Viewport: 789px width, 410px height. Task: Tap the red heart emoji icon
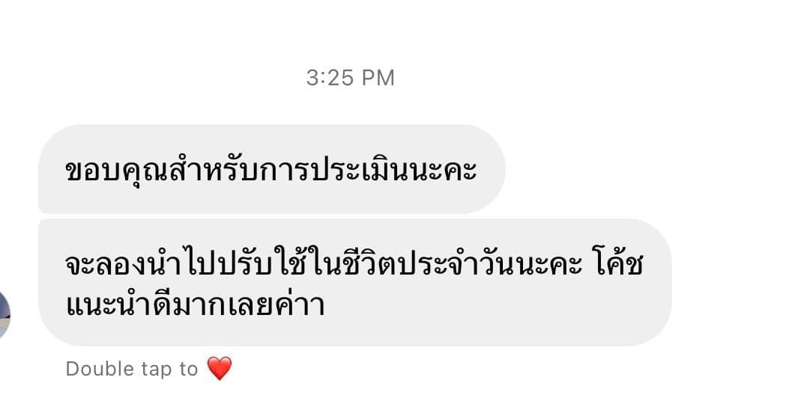(x=220, y=368)
